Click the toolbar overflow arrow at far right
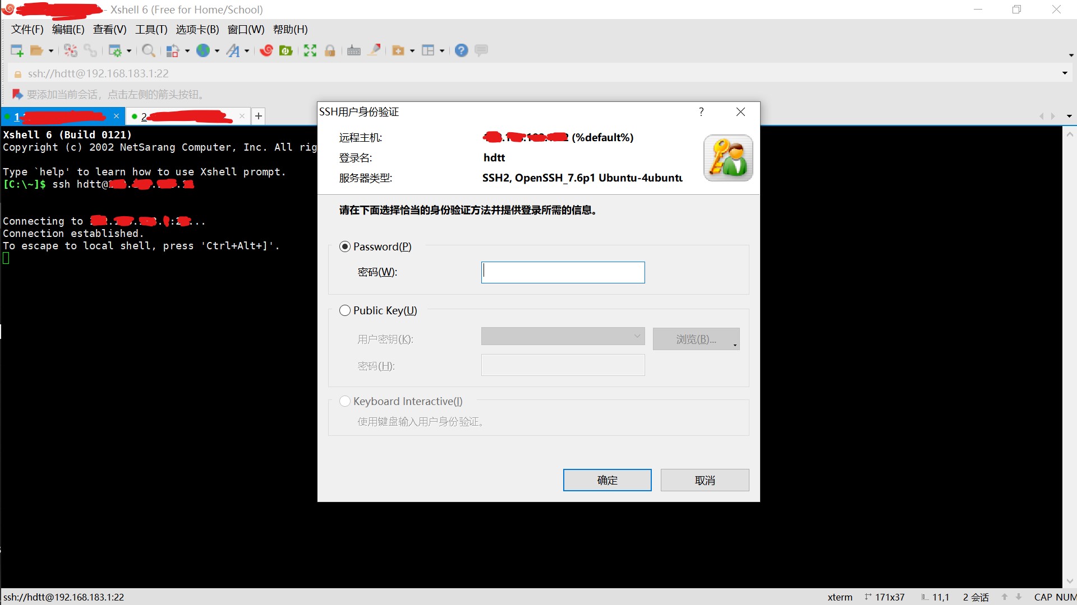 [1071, 55]
